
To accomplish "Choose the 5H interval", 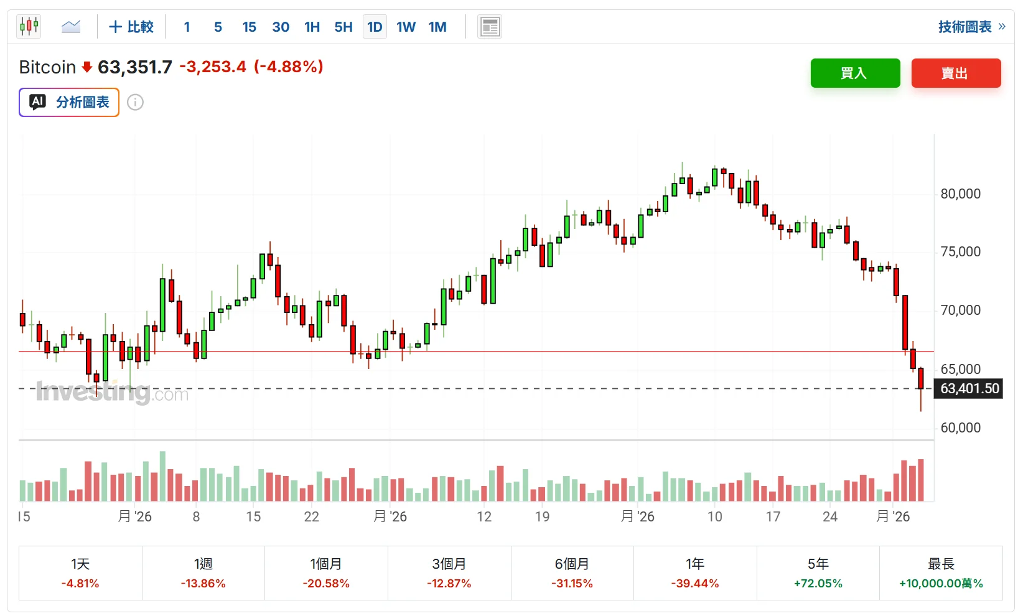I will tap(343, 27).
